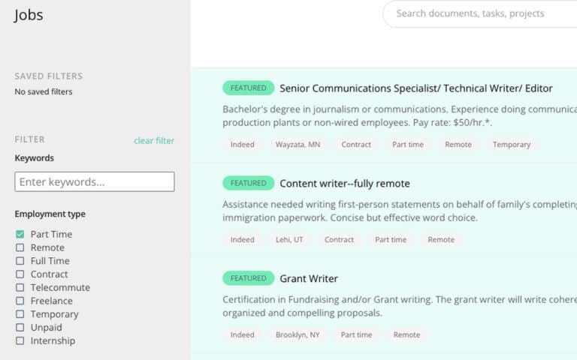Screen dimensions: 577x360
Task: Enable the Remote employment type checkbox
Action: click(20, 247)
